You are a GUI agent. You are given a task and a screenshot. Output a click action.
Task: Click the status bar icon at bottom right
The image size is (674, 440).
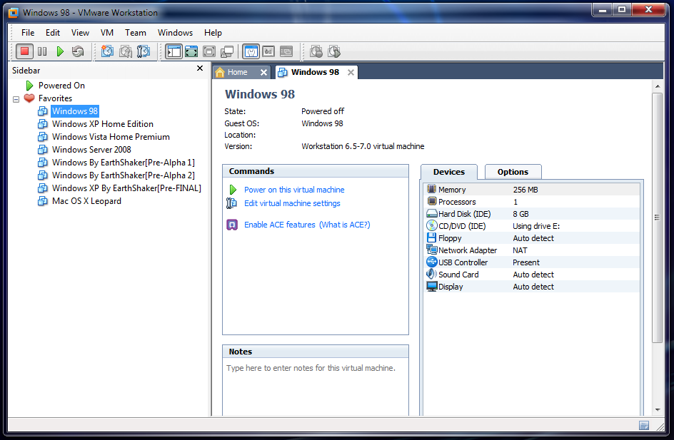(644, 426)
